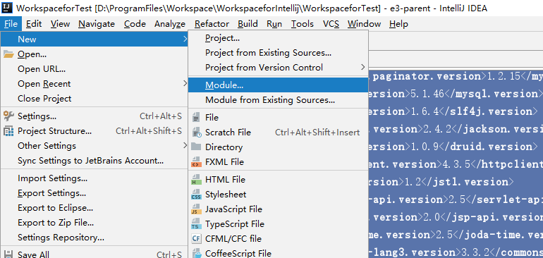Select Open Recent entry

tap(94, 83)
